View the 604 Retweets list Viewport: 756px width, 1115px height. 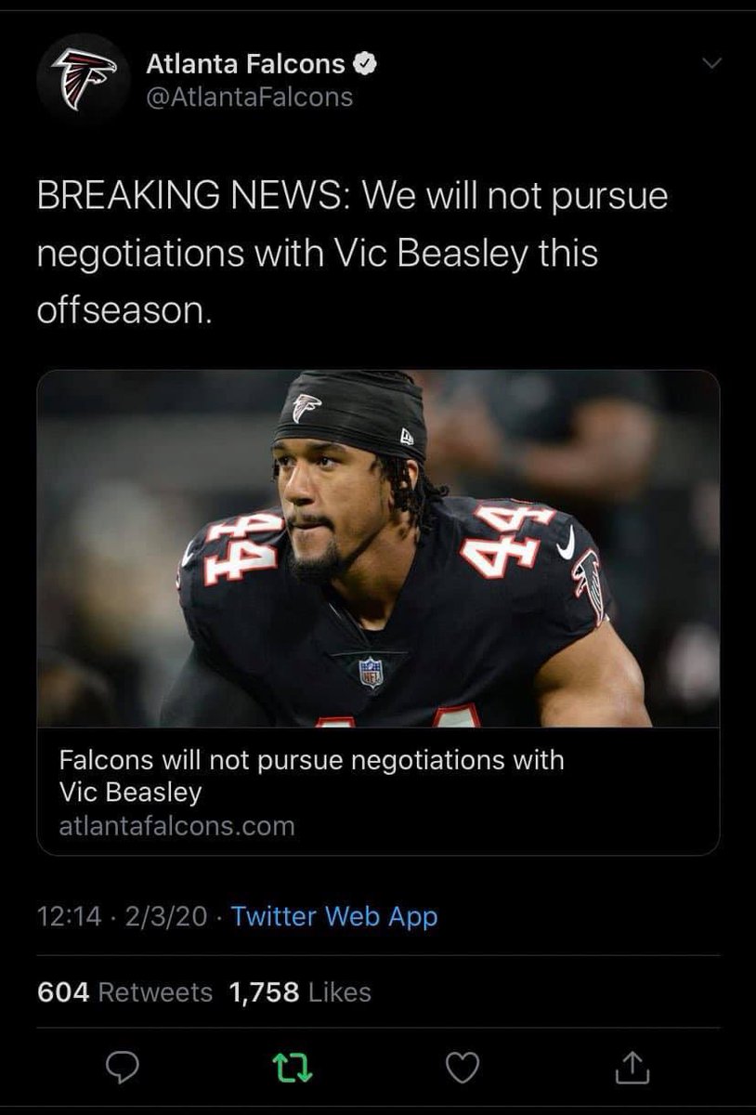click(124, 991)
